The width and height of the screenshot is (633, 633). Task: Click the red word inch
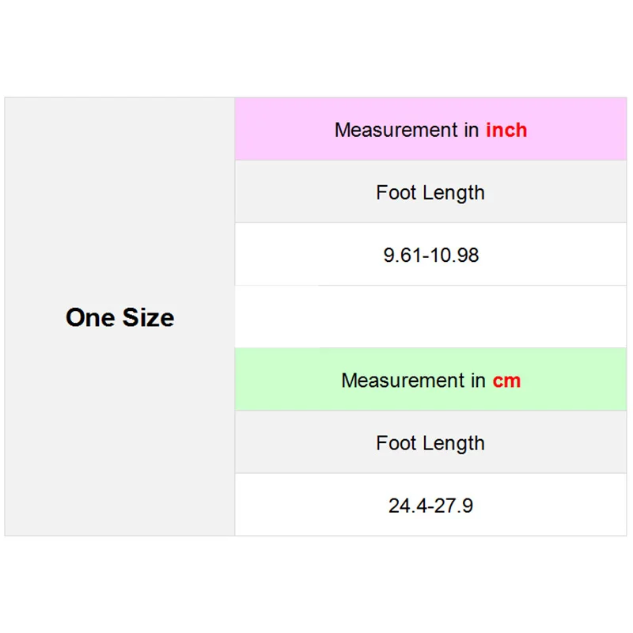[x=506, y=130]
